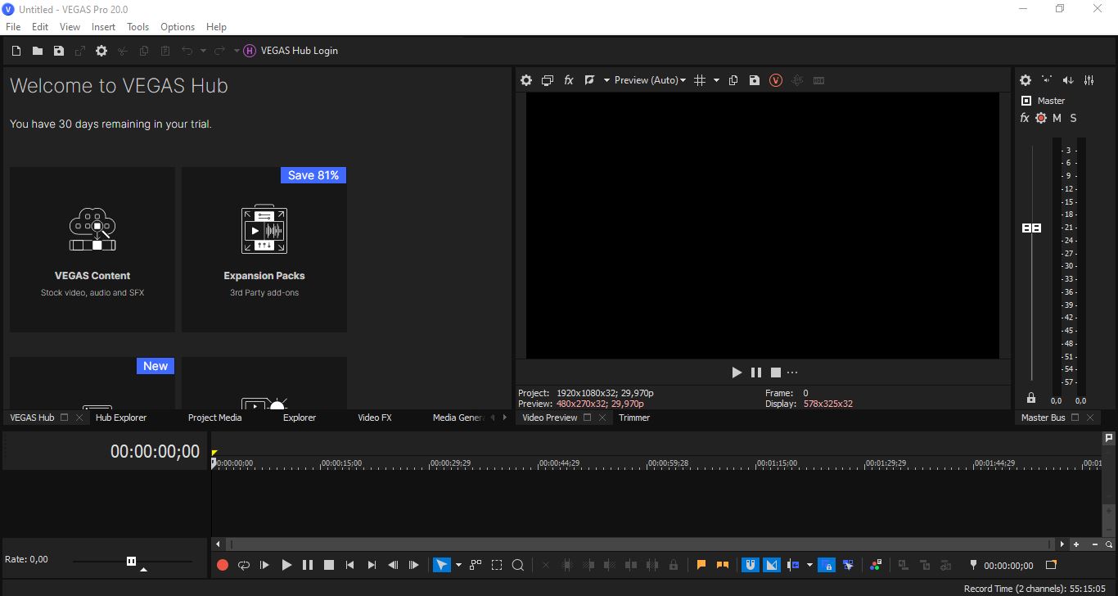Mute the Master bus with M
The image size is (1118, 596).
tap(1057, 118)
